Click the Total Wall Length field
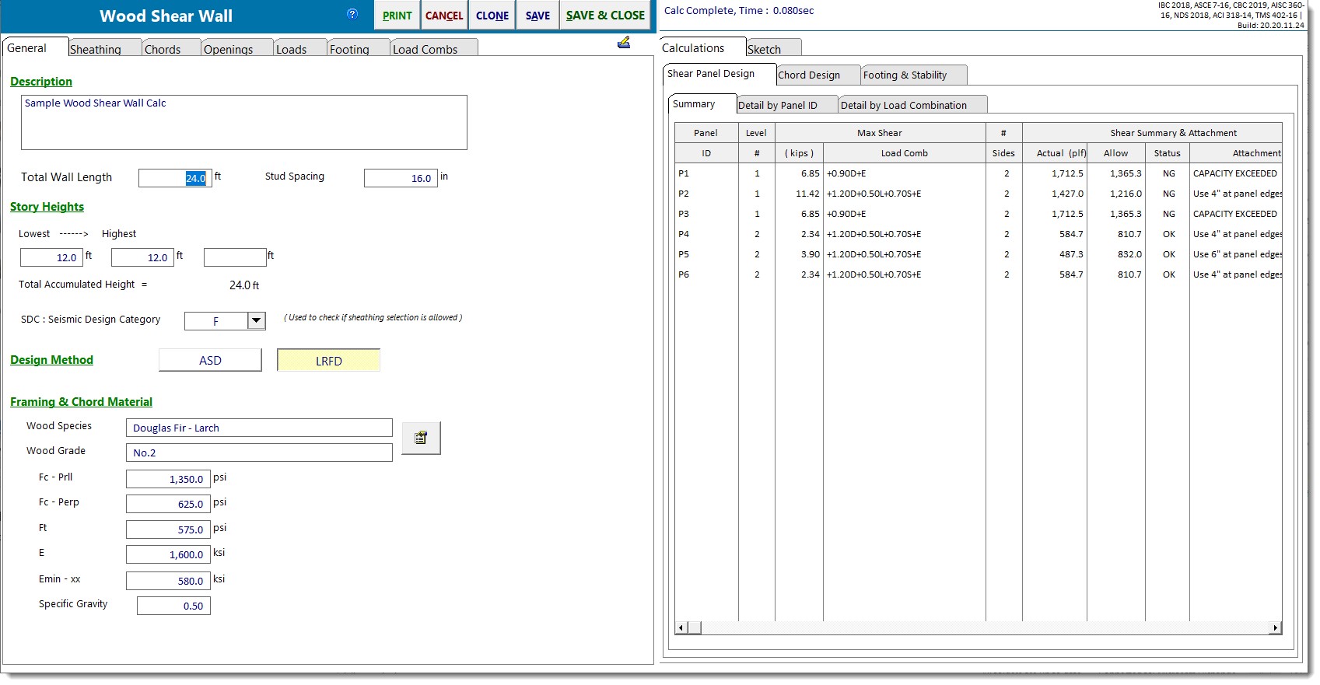Image resolution: width=1320 pixels, height=685 pixels. point(175,178)
